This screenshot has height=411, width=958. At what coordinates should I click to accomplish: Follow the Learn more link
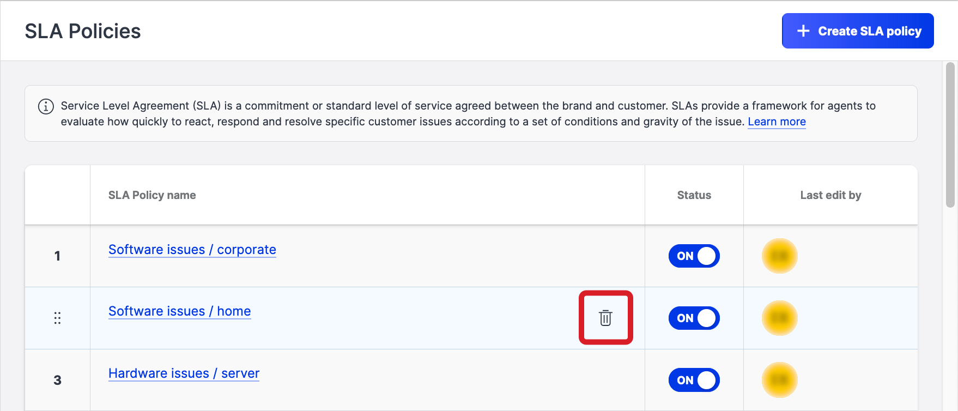click(776, 122)
